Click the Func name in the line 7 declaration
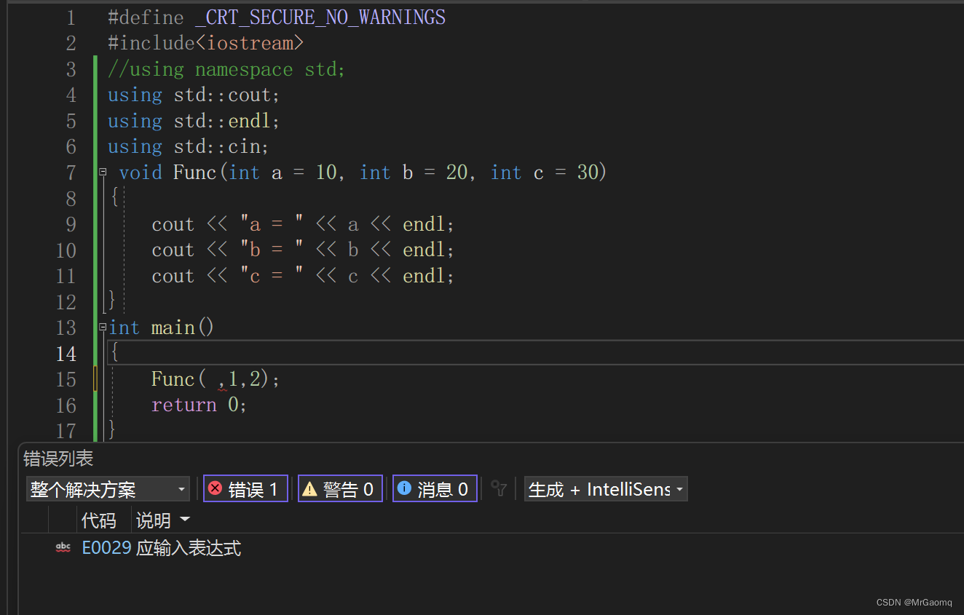964x615 pixels. 194,172
